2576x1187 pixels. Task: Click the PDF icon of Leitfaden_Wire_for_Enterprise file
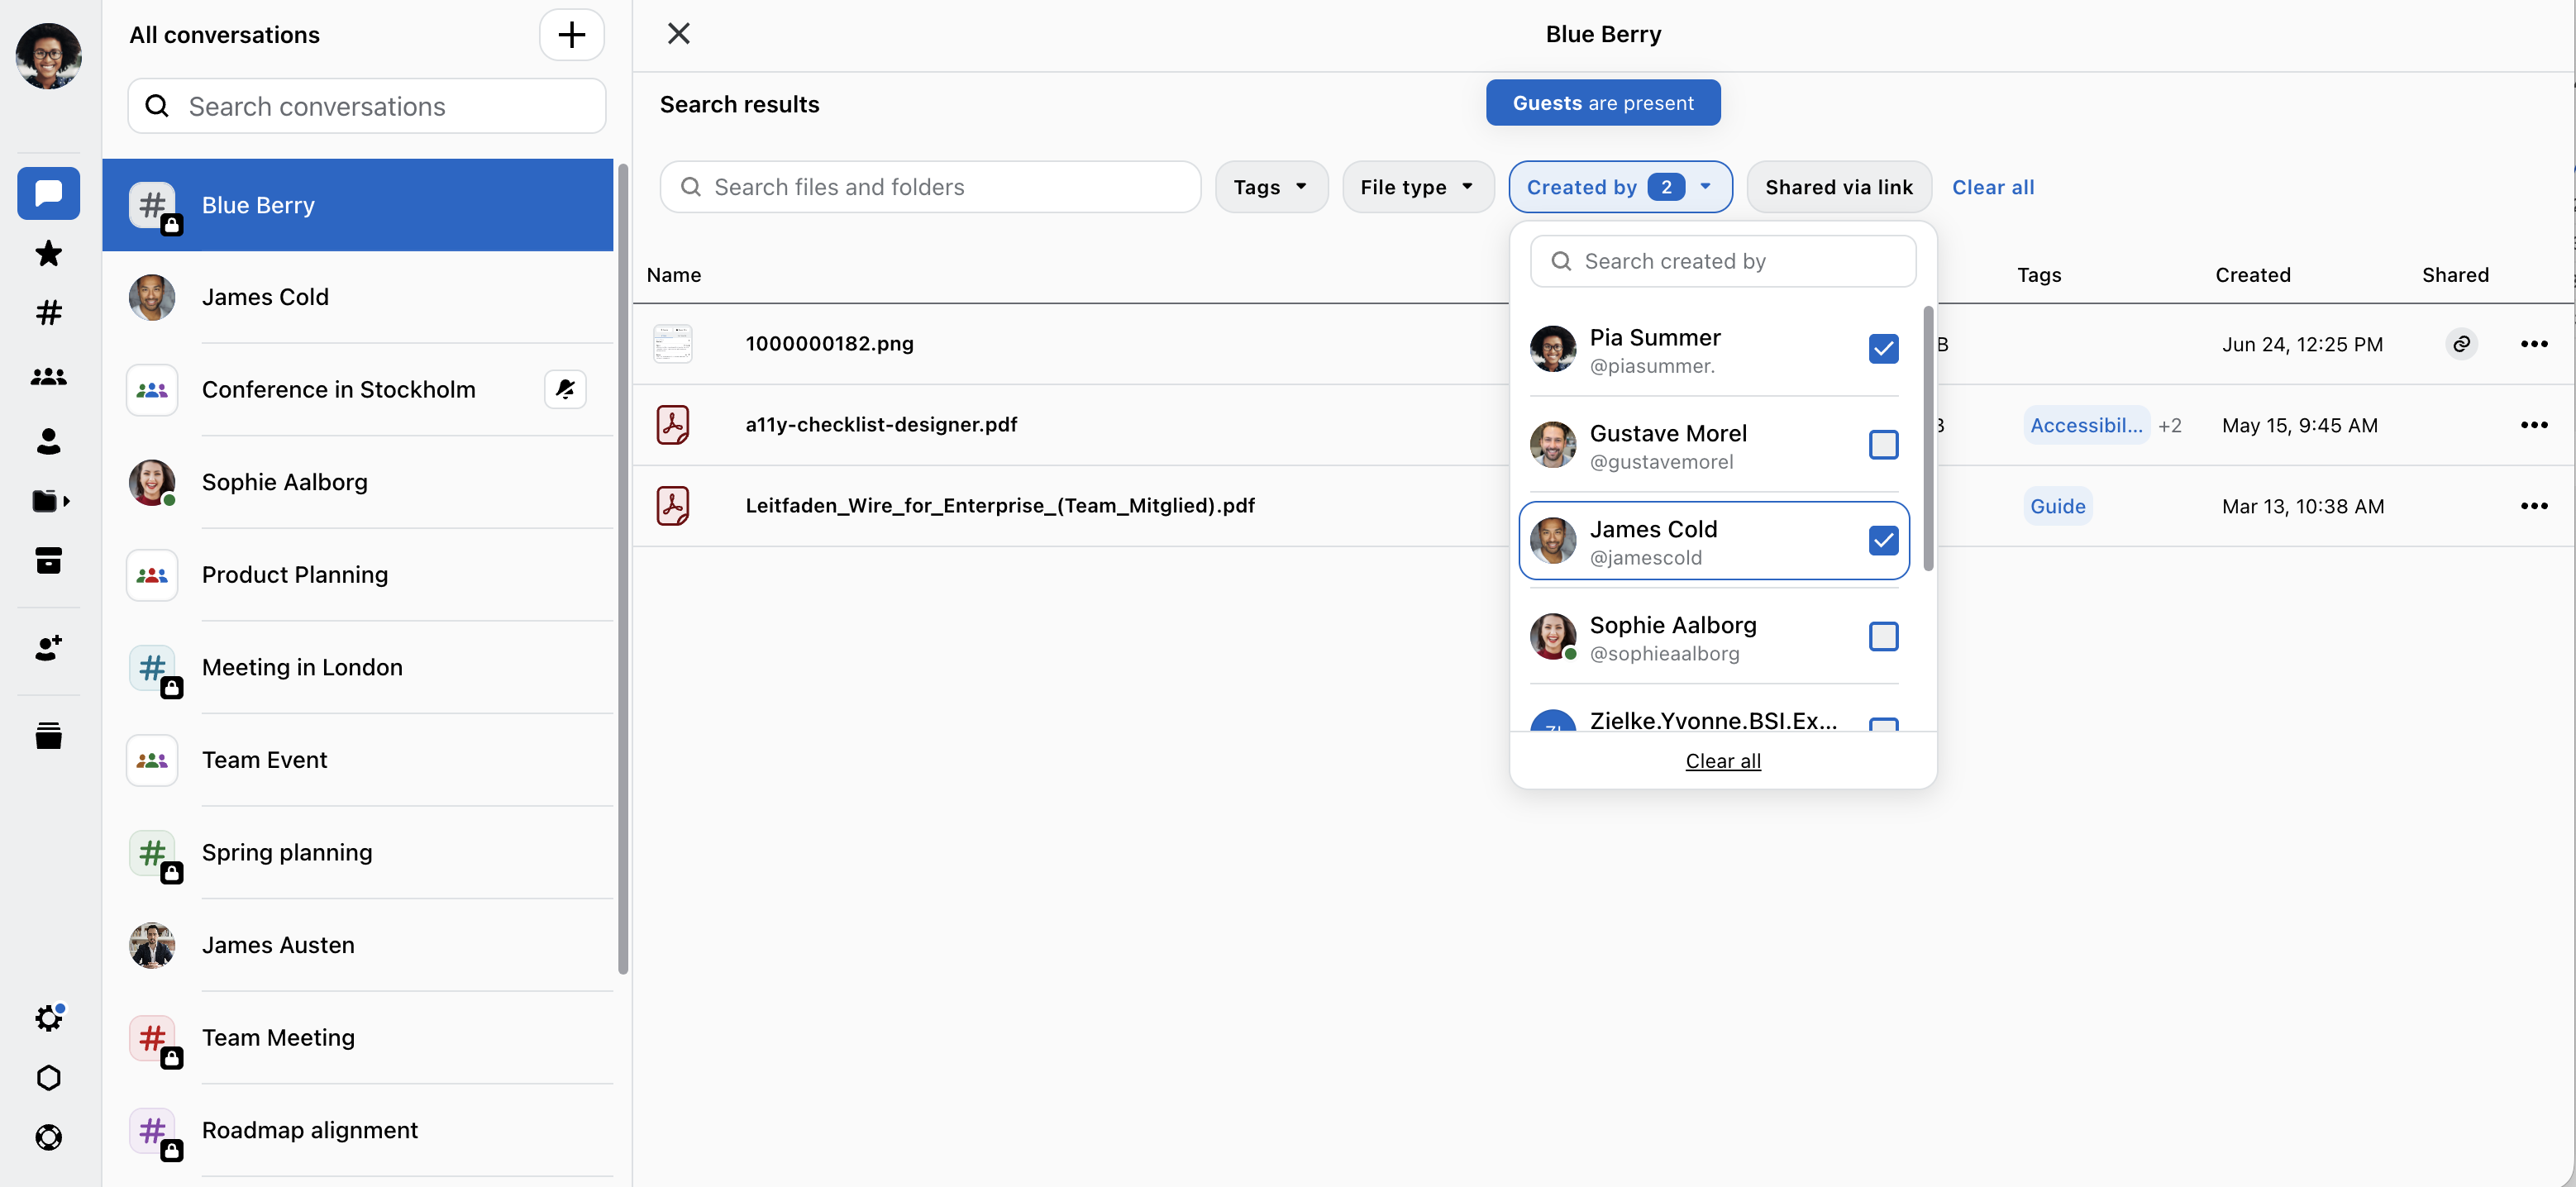click(673, 506)
